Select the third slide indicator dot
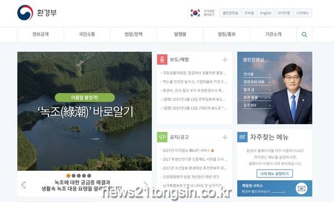 (79, 176)
